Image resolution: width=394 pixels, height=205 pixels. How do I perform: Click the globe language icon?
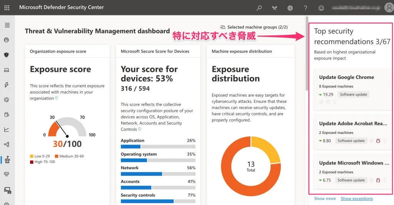[290, 8]
